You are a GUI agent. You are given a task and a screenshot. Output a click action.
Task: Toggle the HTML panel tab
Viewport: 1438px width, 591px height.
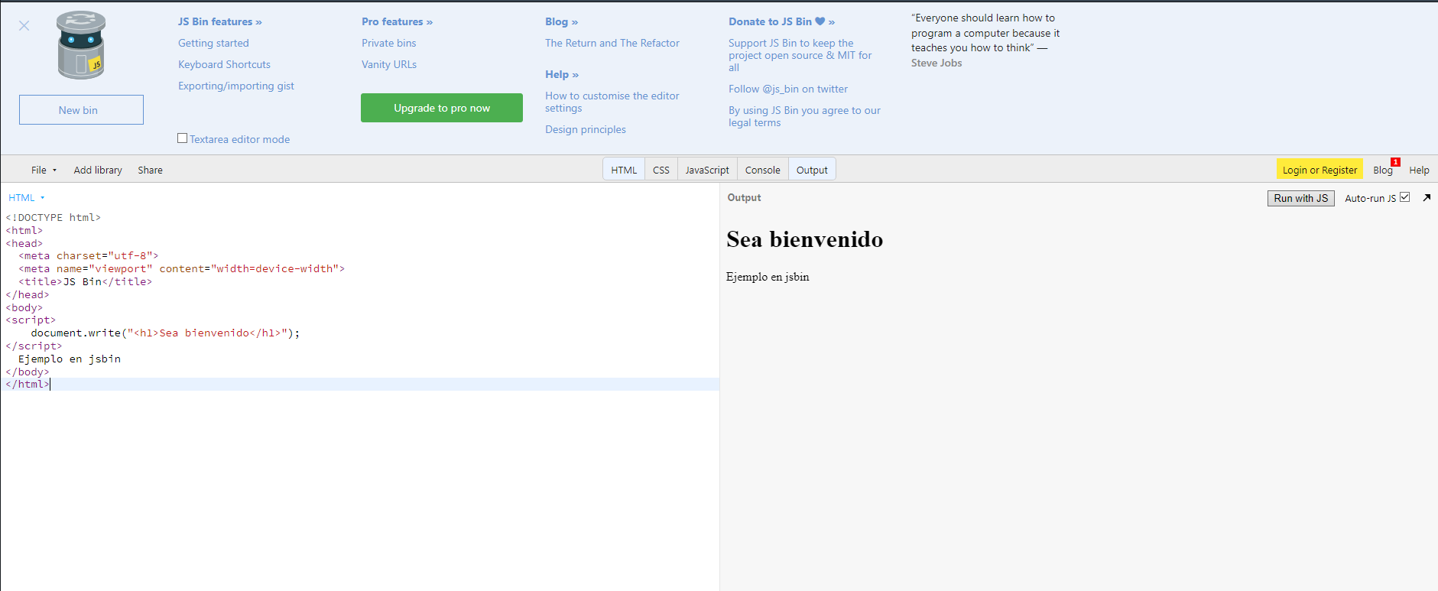(624, 170)
